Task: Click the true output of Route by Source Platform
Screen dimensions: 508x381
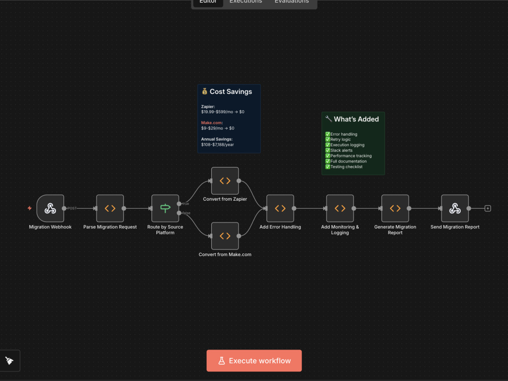Action: [x=179, y=204]
